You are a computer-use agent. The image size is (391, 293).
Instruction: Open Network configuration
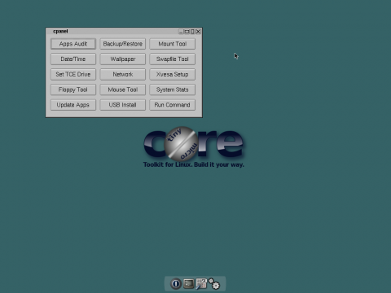tap(123, 74)
